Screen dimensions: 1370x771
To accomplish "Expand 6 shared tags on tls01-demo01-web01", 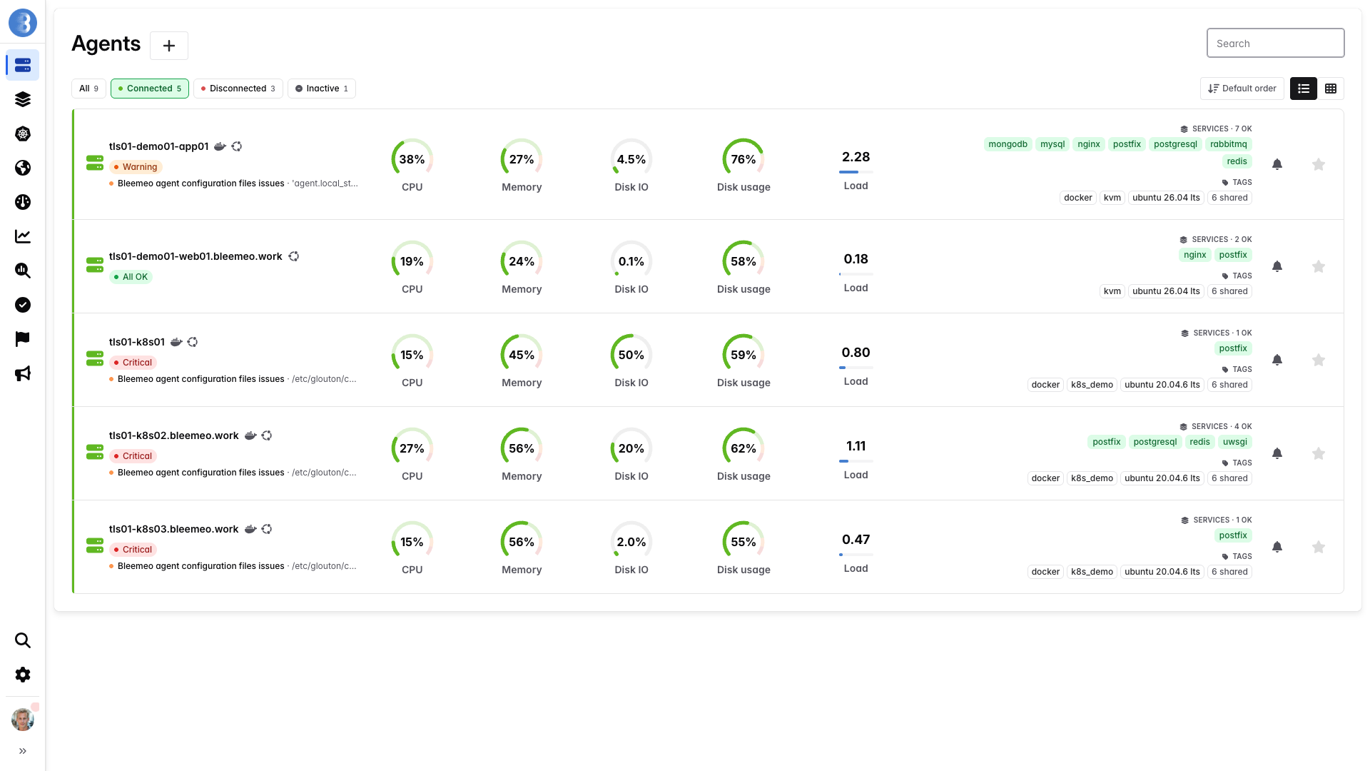I will point(1229,291).
